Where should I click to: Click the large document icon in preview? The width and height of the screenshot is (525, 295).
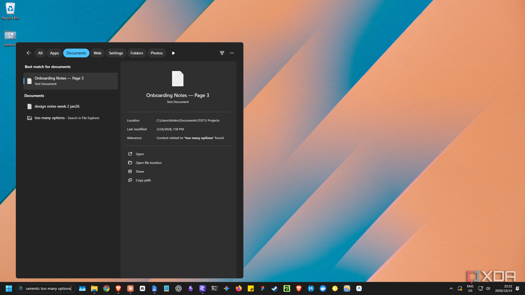pyautogui.click(x=178, y=79)
